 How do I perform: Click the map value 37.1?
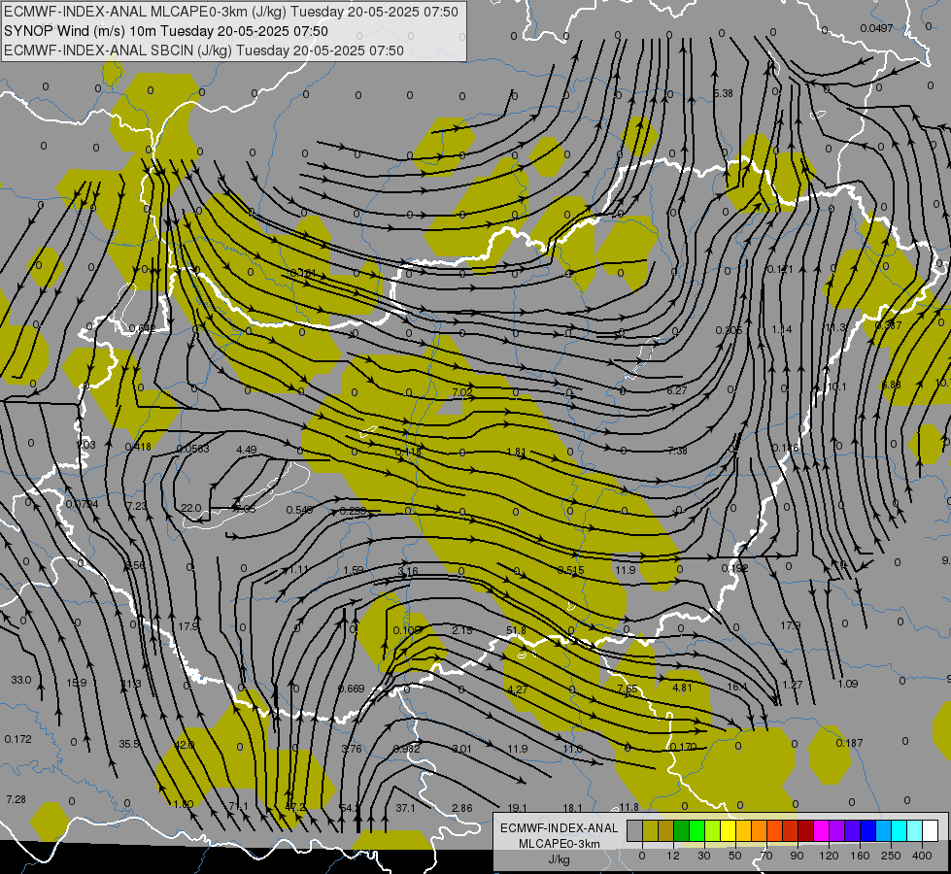406,808
